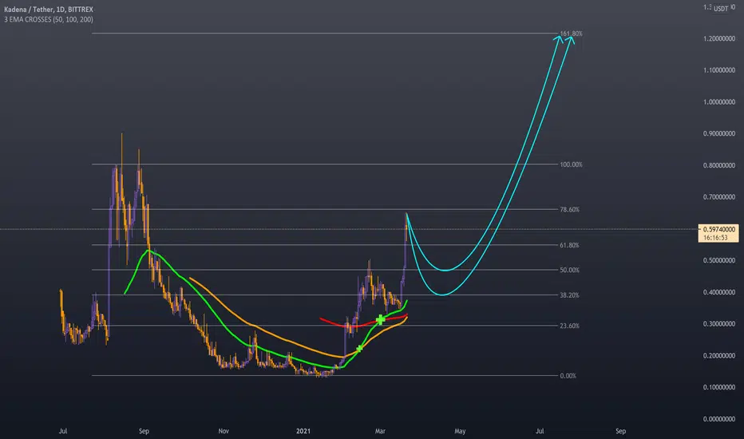Click the Sep 2021 label at the time axis end
Screen dimensions: 744x439
tap(620, 431)
